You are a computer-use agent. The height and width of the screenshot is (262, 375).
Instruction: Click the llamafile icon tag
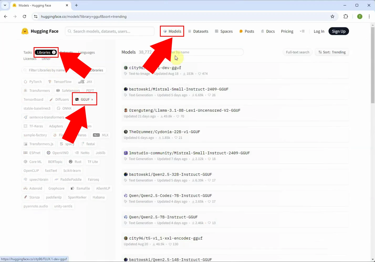pos(80,189)
